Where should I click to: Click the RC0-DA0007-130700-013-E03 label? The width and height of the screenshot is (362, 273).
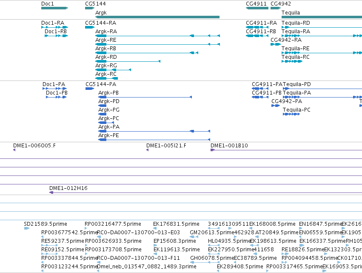tap(139, 233)
